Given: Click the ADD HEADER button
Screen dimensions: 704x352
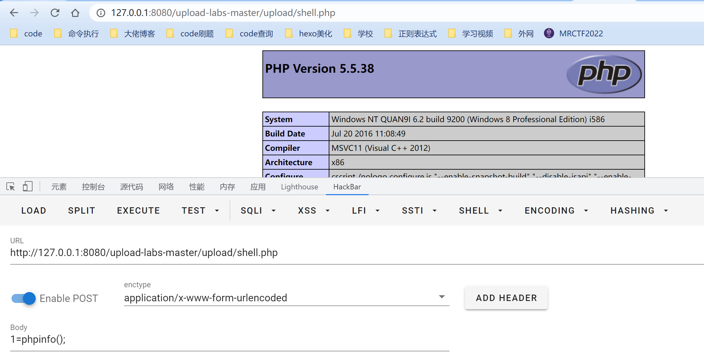Looking at the screenshot, I should pyautogui.click(x=506, y=298).
